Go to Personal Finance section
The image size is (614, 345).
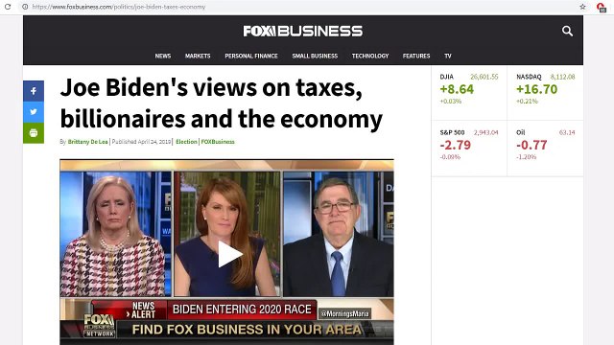[x=251, y=56]
